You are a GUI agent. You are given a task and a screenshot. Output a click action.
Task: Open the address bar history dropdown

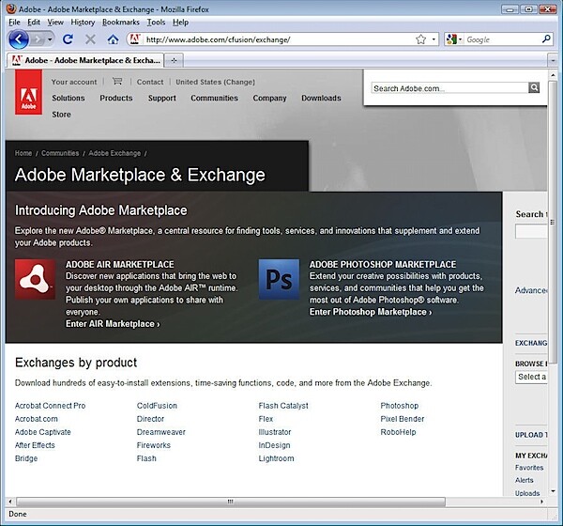434,39
